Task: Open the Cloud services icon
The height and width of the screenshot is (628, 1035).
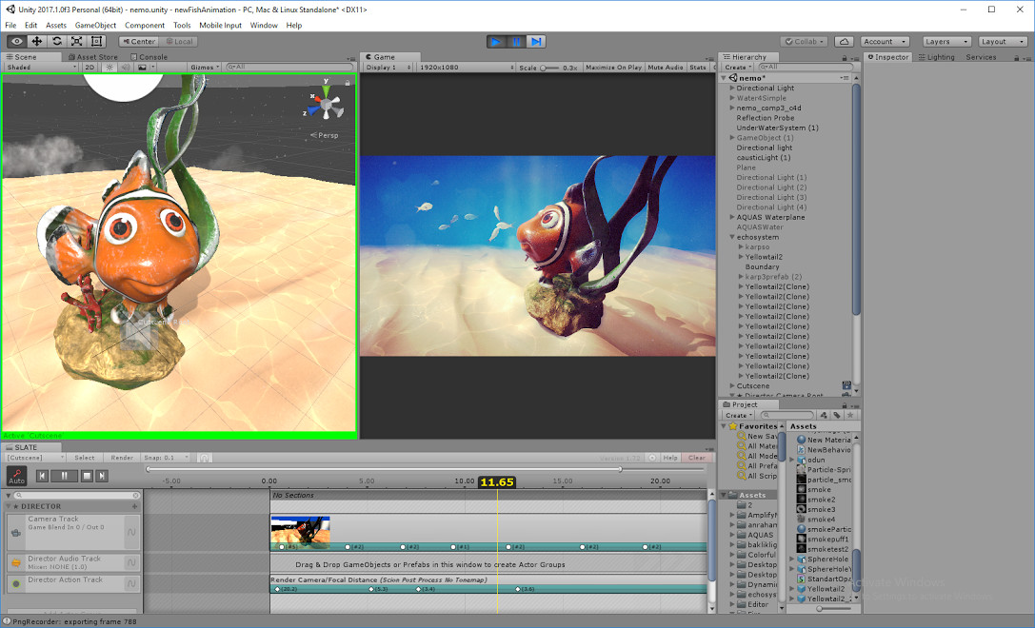Action: (x=844, y=42)
